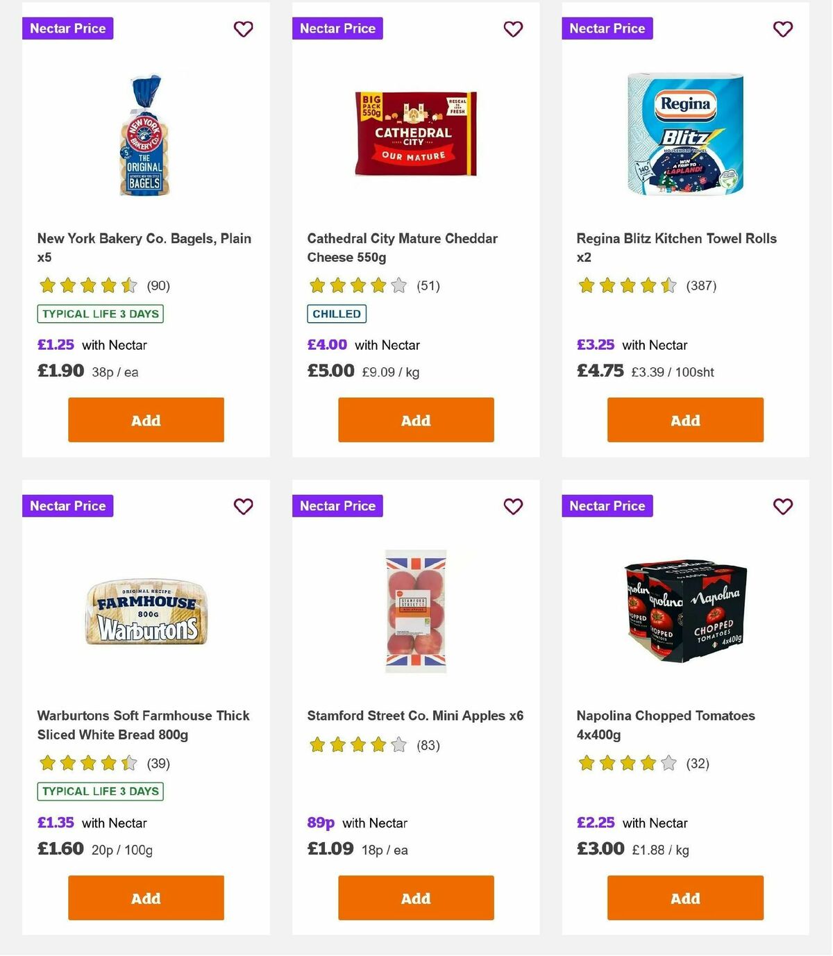This screenshot has width=833, height=956.
Task: Select the Nectar Price badge on the bagels
Action: [x=67, y=28]
